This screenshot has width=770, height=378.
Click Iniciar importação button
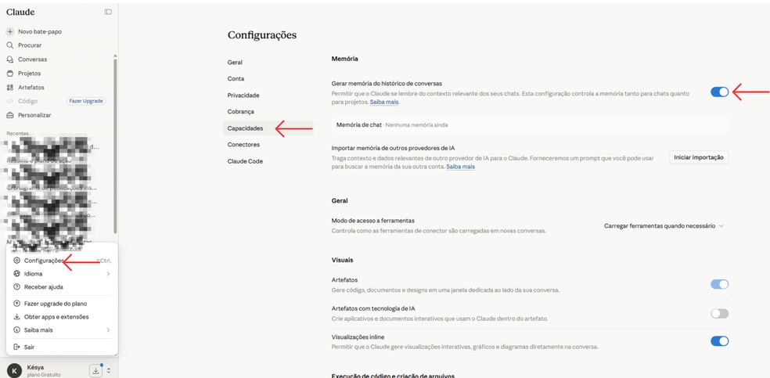tap(699, 157)
